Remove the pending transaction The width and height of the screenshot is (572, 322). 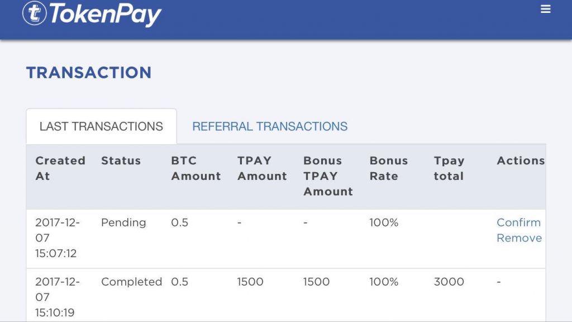pos(519,238)
